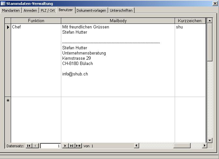
Task: Go to the previous record
Action: (36, 146)
